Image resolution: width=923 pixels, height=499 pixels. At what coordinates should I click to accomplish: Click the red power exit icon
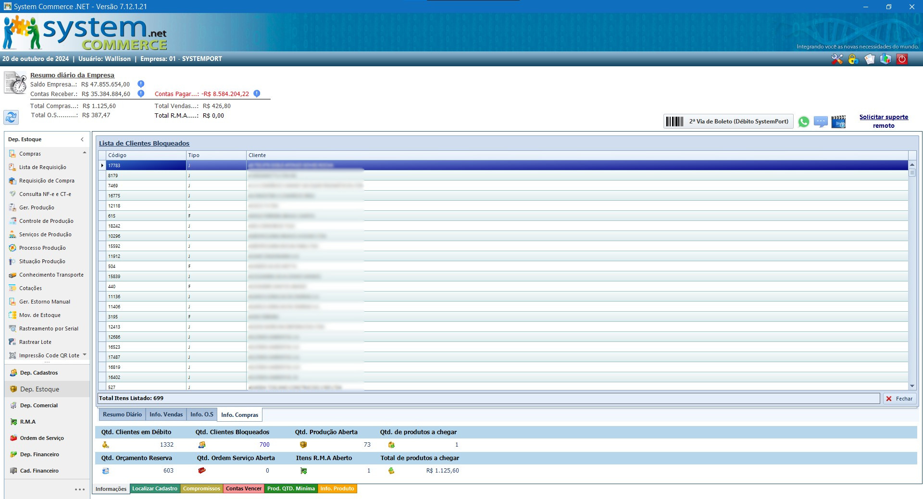click(x=902, y=59)
